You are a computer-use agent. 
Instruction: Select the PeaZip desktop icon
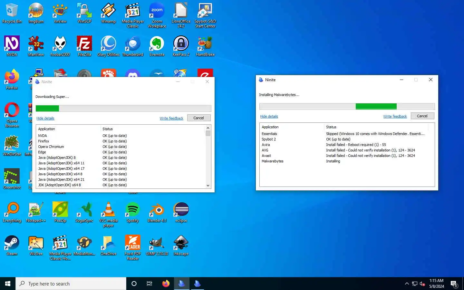point(60,212)
